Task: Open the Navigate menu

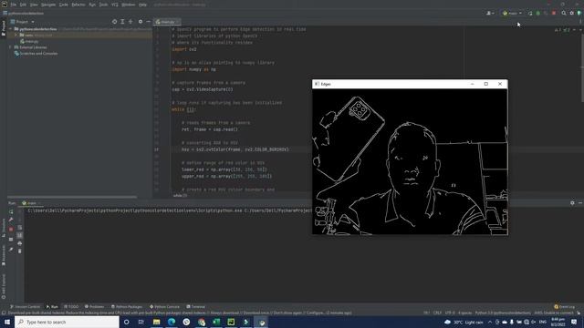Action: click(x=48, y=5)
